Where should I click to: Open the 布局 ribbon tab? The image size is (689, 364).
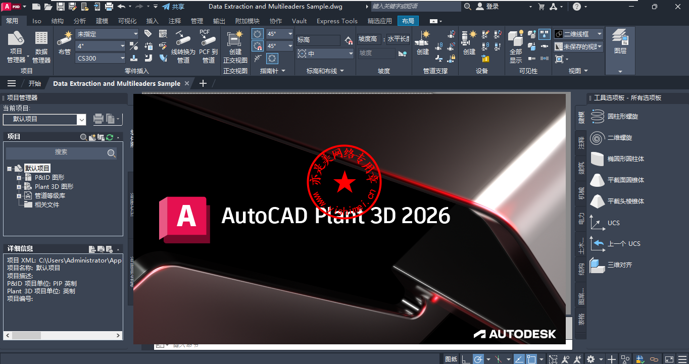coord(408,21)
